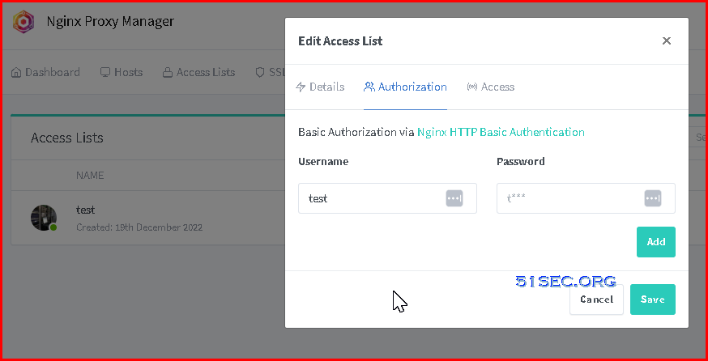Switch to the Details tab

tap(320, 87)
